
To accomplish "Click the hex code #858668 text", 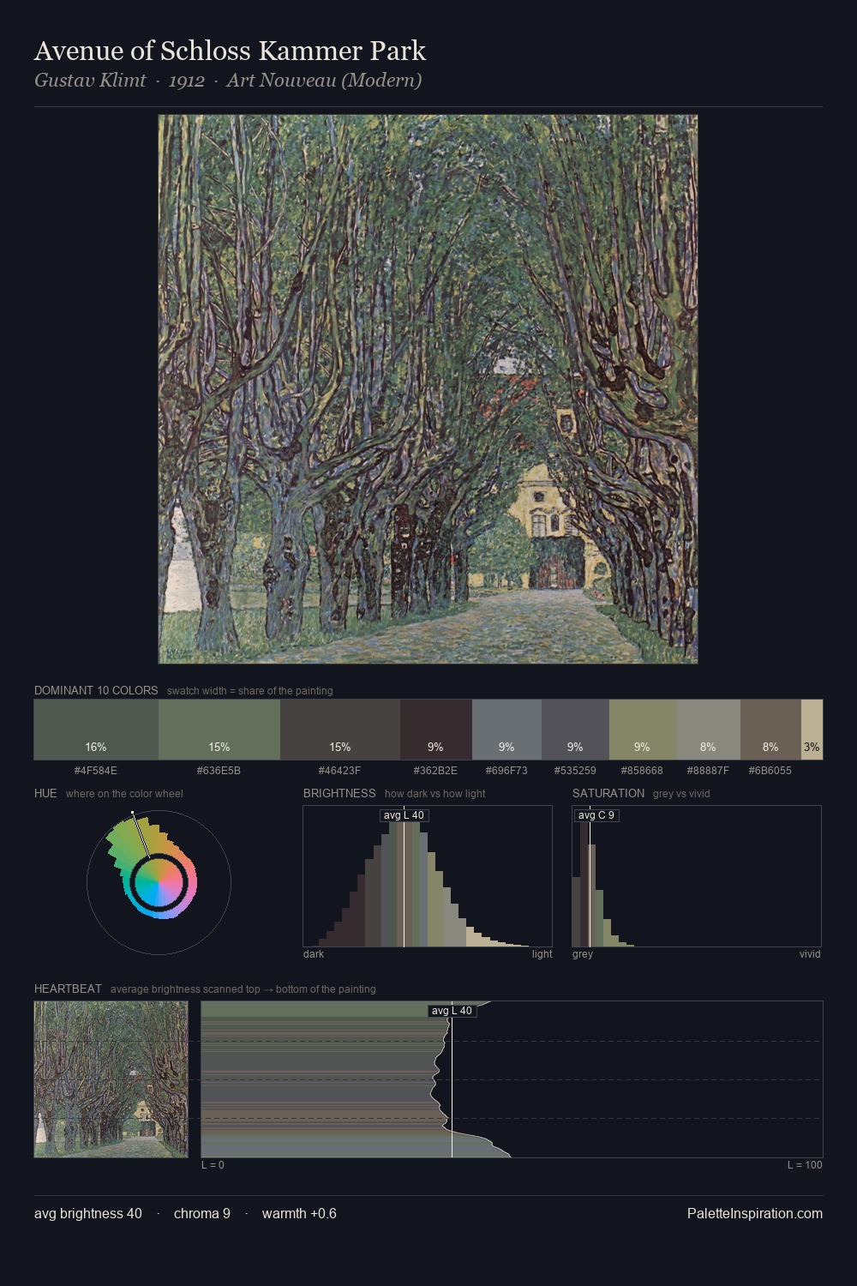I will pos(642,770).
